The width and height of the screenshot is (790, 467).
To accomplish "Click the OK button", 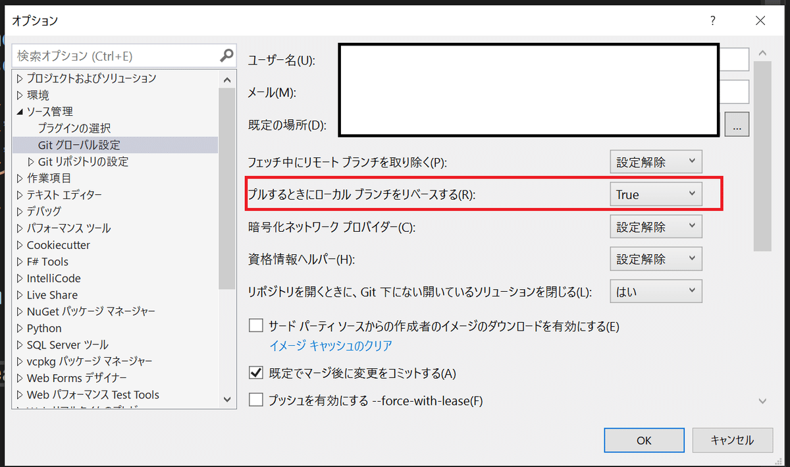I will [644, 440].
